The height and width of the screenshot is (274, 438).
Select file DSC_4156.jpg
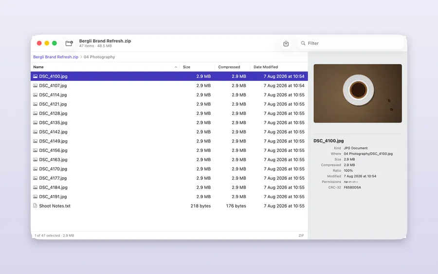(169, 150)
